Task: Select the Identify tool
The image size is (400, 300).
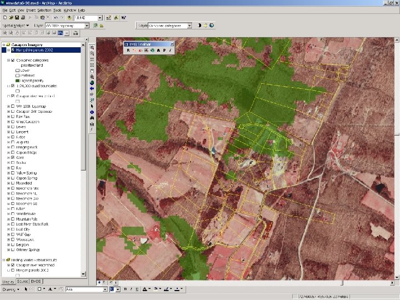Action: click(92, 112)
